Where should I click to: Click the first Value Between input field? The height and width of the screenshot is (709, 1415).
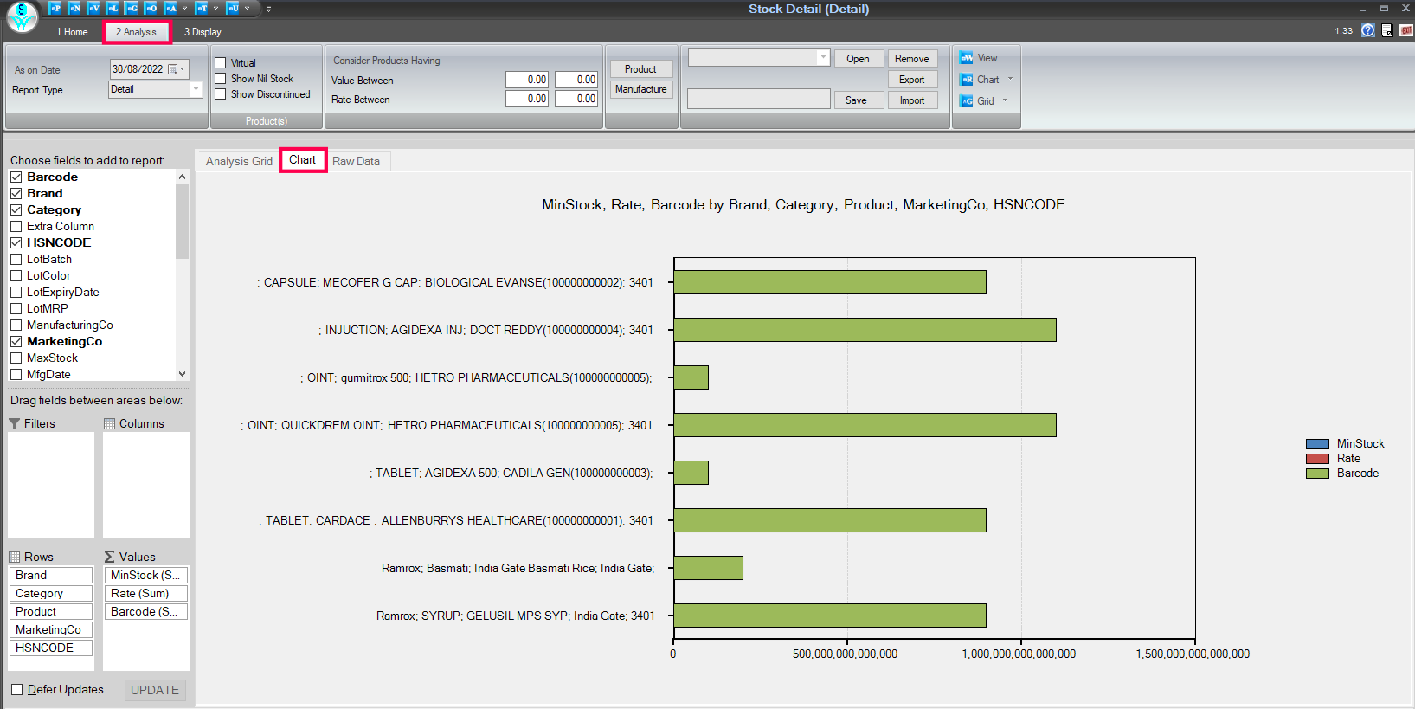point(527,80)
